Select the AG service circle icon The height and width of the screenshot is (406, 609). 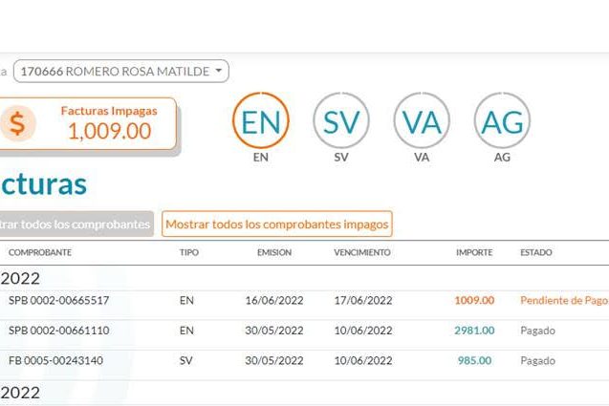click(502, 121)
